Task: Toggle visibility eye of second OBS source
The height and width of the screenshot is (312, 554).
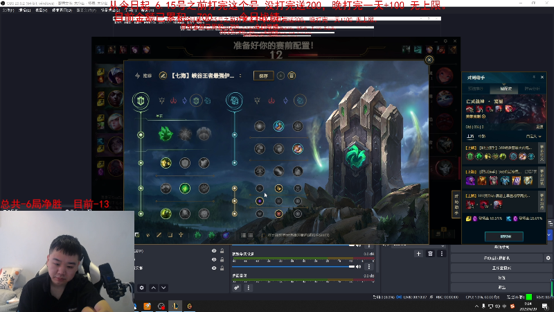Action: 214,259
